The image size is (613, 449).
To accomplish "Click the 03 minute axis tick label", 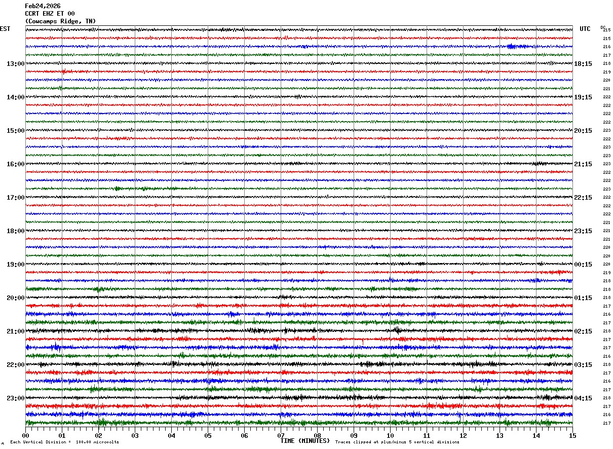I will [x=135, y=435].
